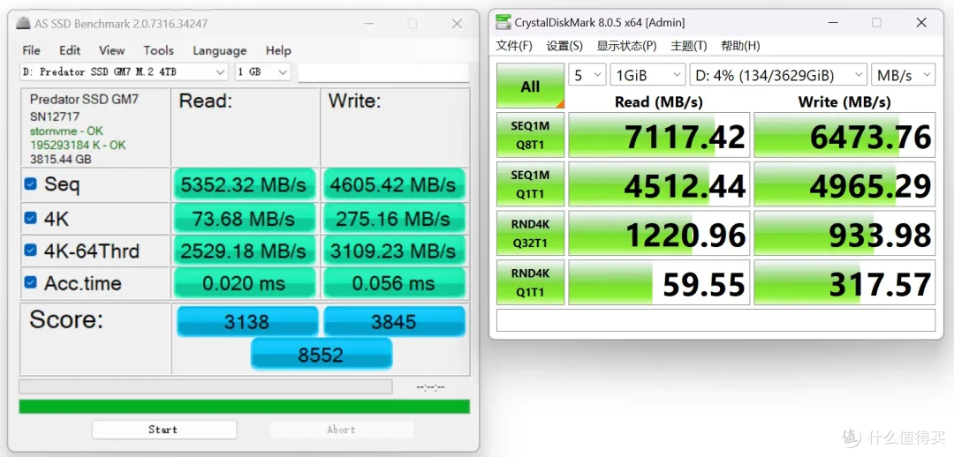Open the Tools menu in AS SSD

point(159,50)
